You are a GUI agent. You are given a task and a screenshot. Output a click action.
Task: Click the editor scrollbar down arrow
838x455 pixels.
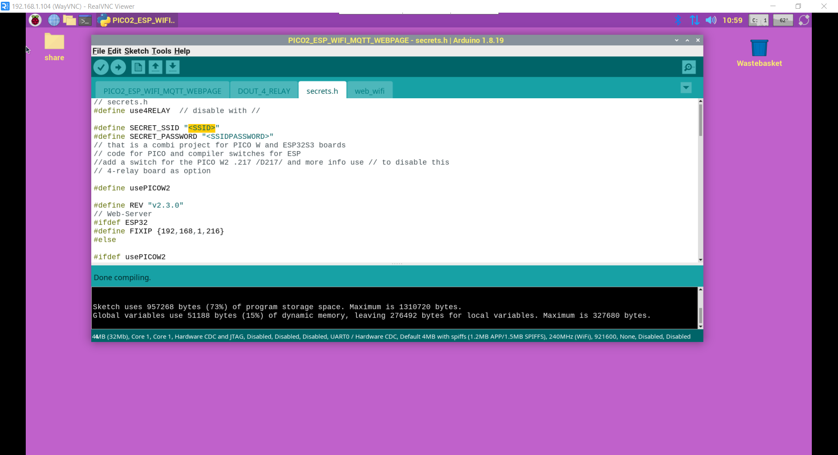click(x=701, y=260)
